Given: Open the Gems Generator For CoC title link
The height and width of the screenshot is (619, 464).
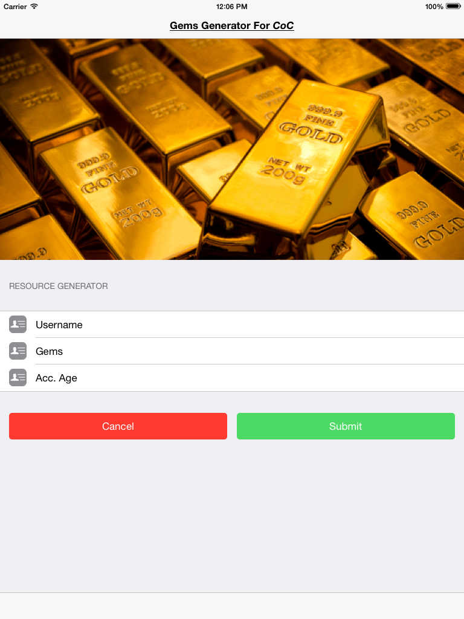Looking at the screenshot, I should (231, 25).
